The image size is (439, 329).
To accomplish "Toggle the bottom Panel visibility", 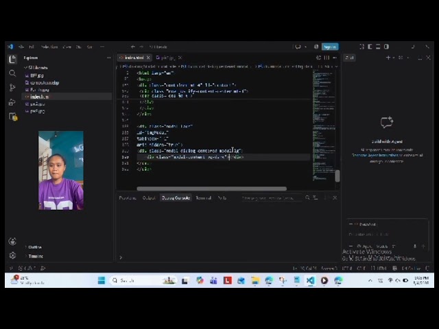I will click(x=378, y=47).
